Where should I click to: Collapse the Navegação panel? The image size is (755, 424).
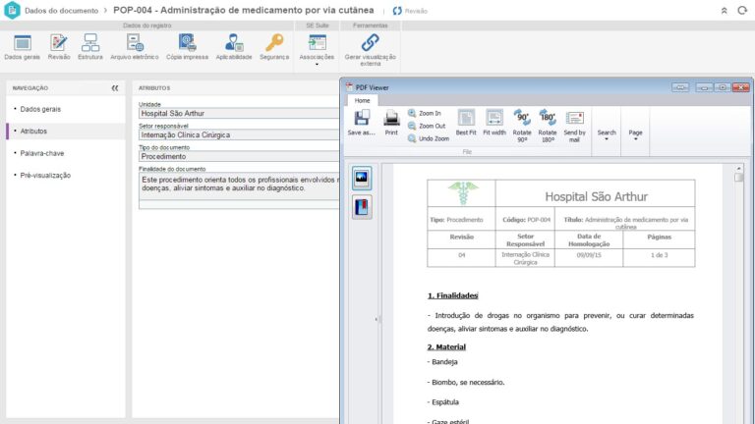(114, 87)
